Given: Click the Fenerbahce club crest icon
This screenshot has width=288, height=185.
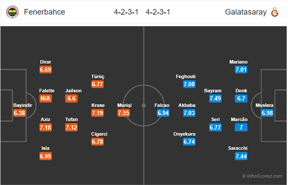Looking at the screenshot, I should tap(12, 12).
